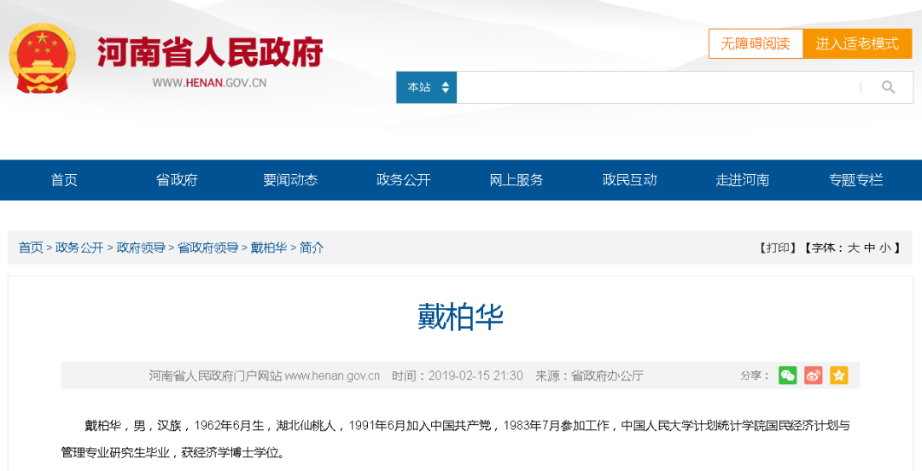Click the 分享： label
This screenshot has height=471, width=922.
(x=755, y=375)
